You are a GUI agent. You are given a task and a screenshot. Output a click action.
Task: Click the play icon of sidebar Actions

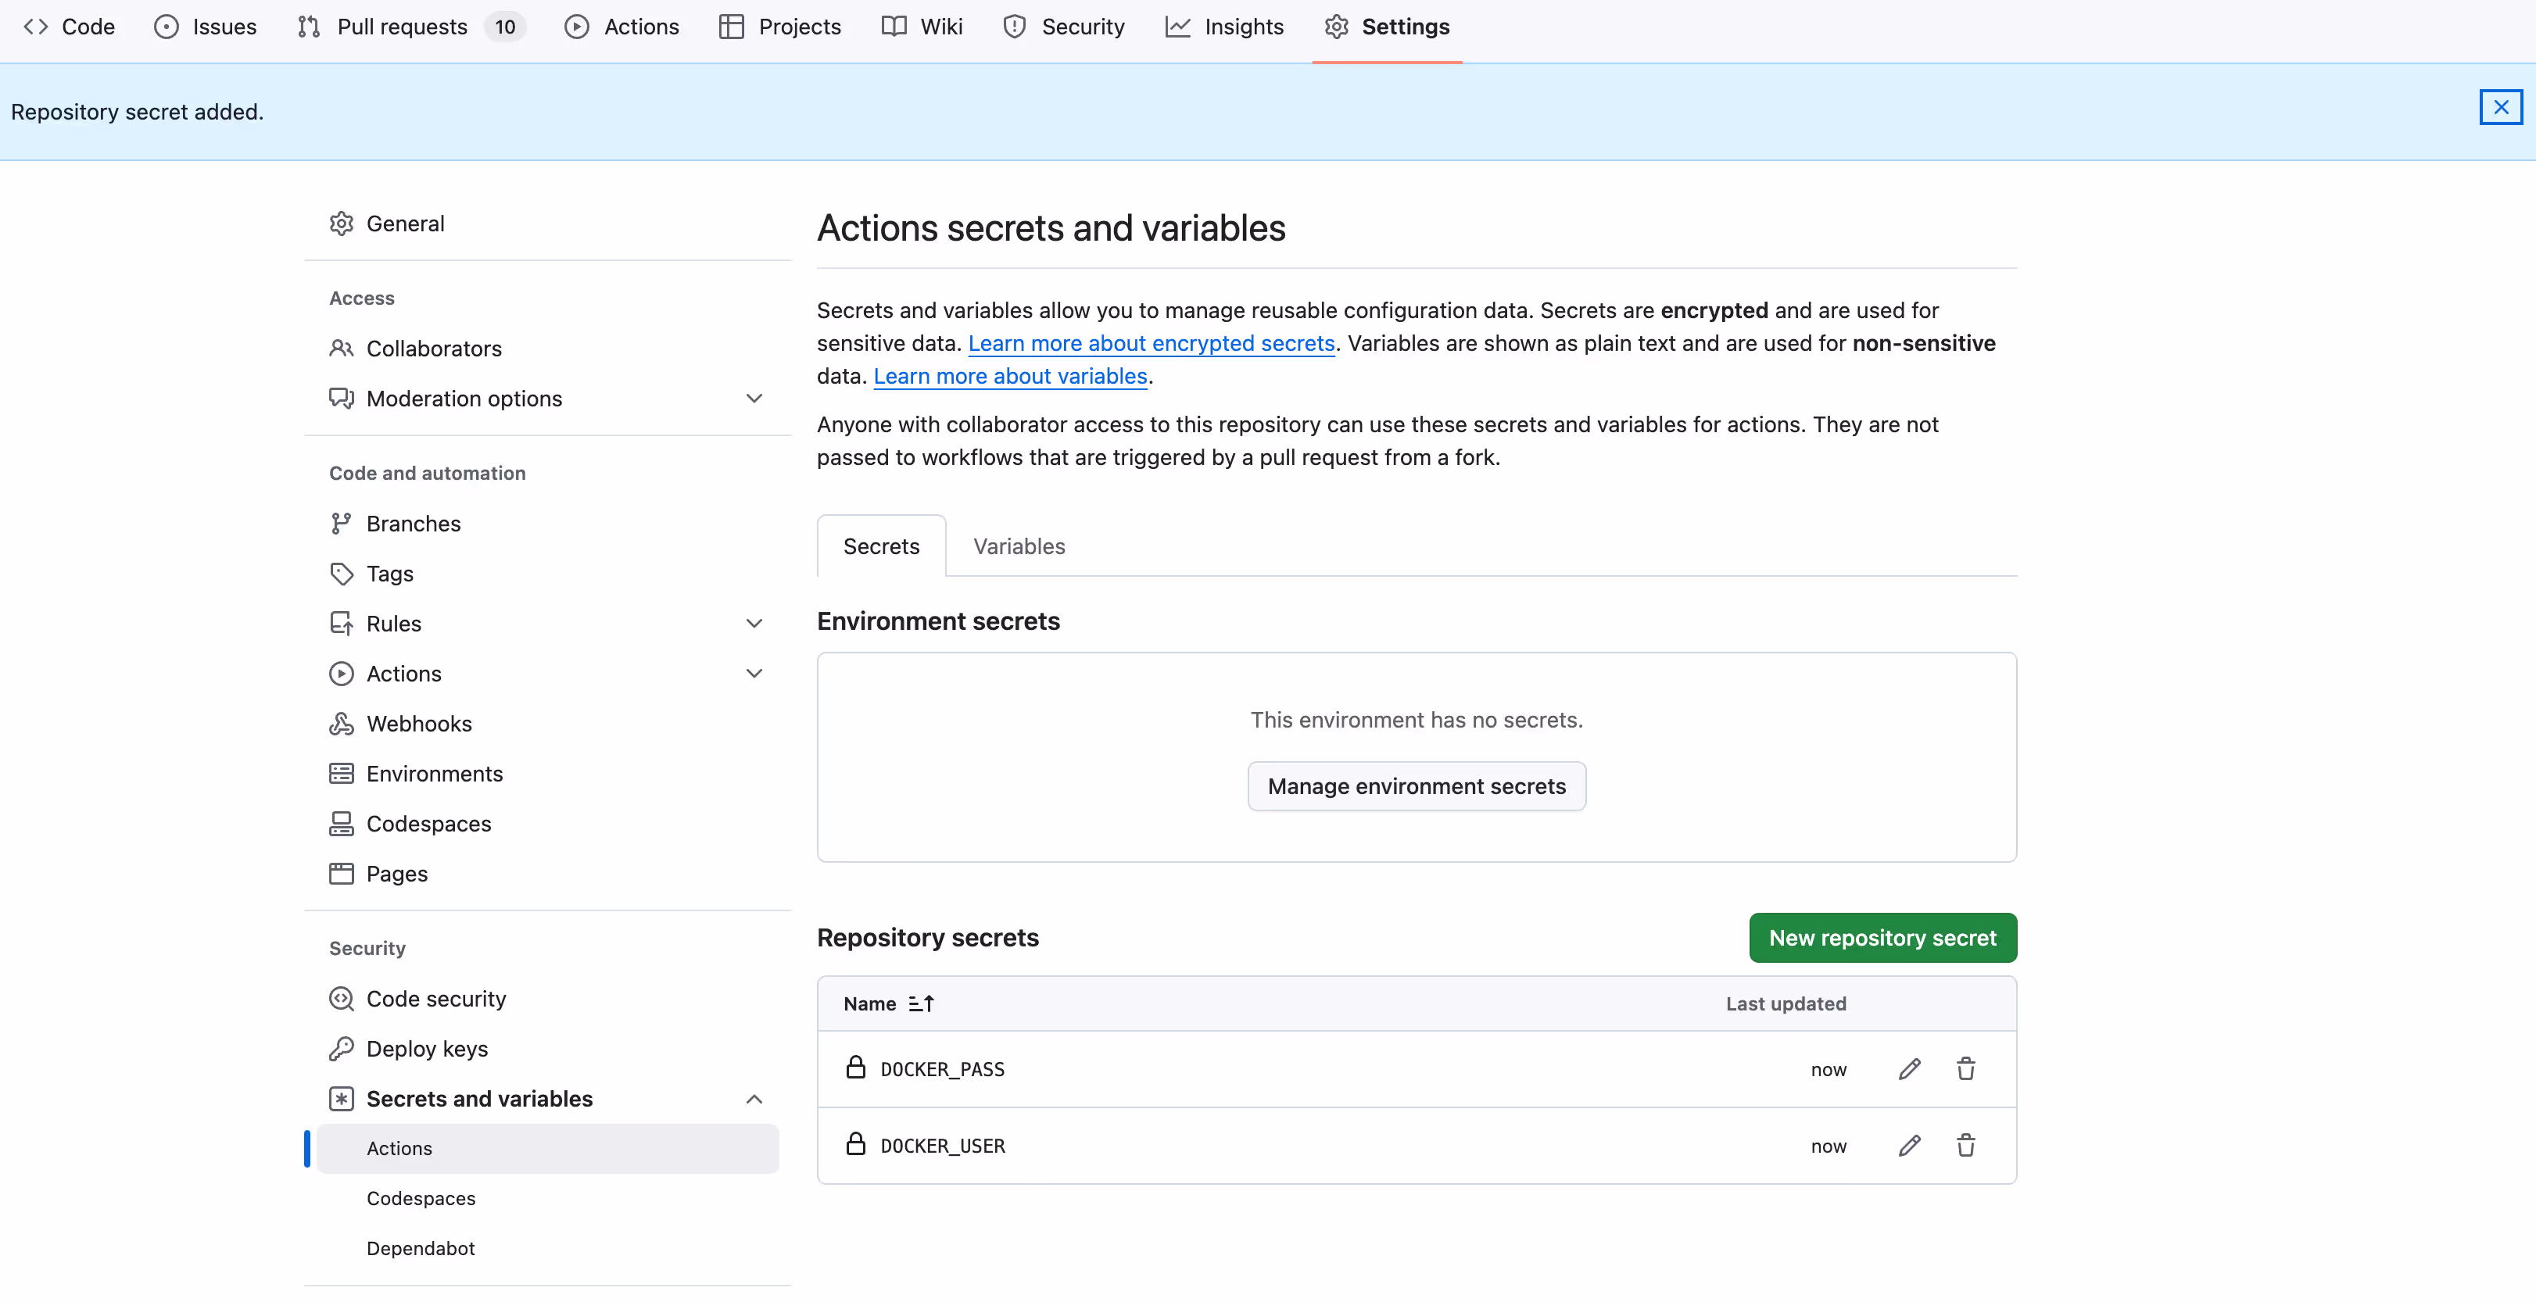(341, 673)
